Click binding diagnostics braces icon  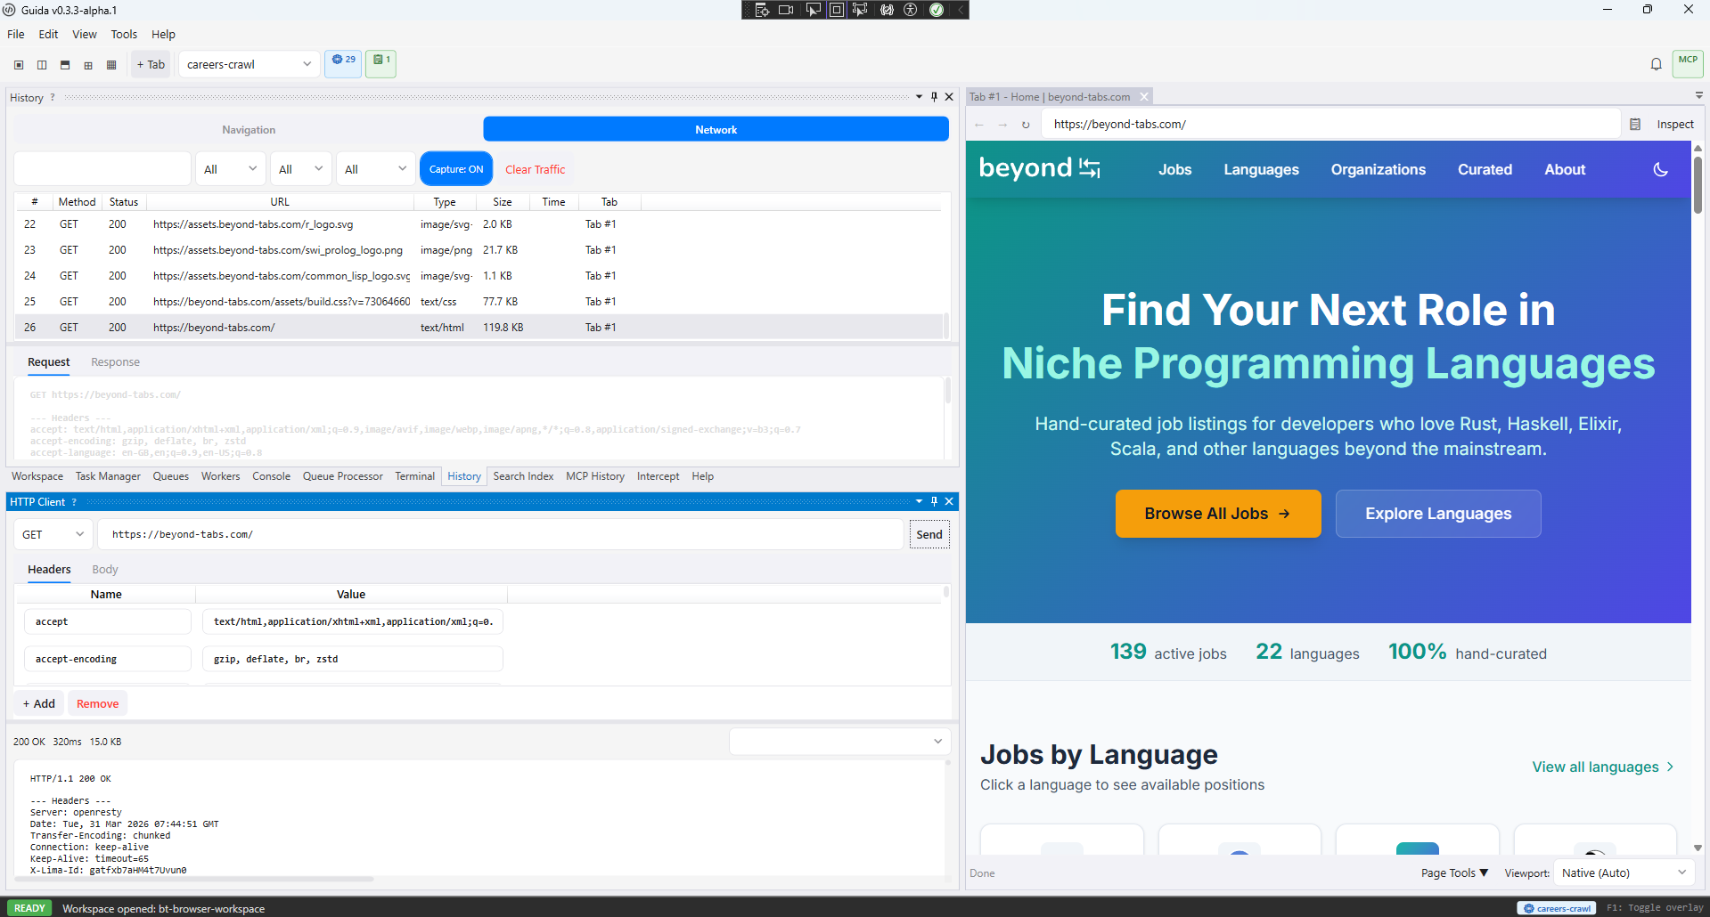(x=887, y=10)
